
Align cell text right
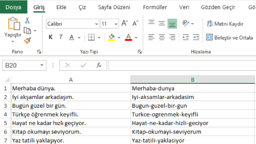[172, 37]
